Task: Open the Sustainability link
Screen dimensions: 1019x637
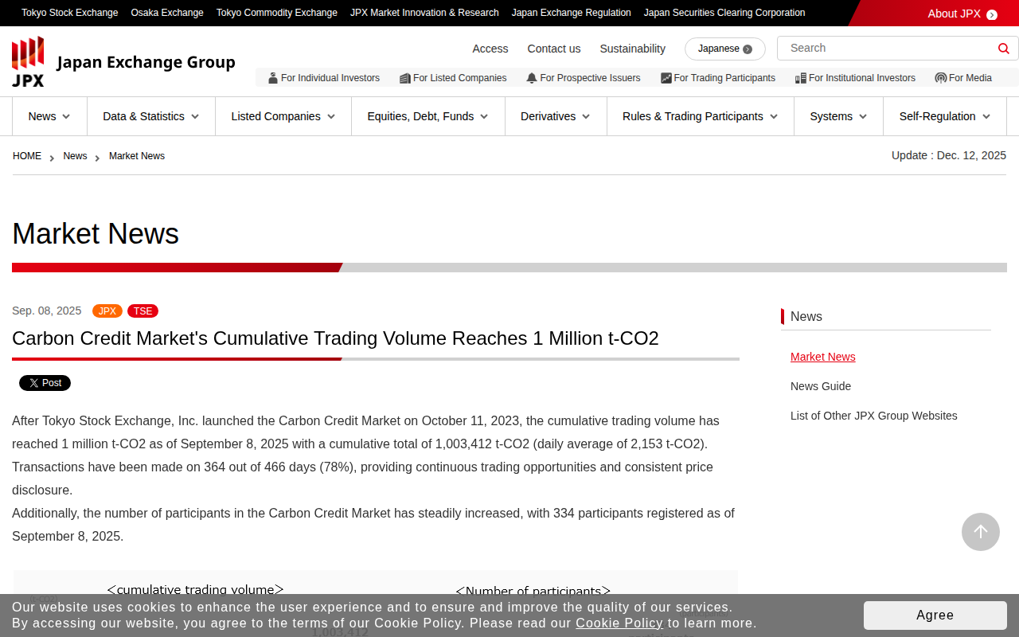Action: click(633, 49)
